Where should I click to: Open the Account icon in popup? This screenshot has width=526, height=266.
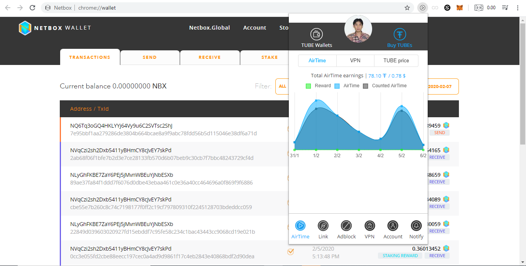[393, 226]
